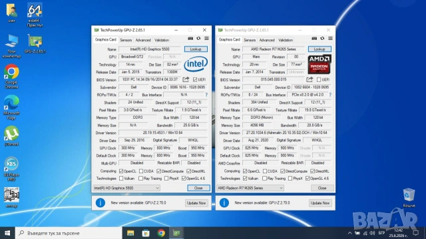Toggle CUDA checkbox in Intel window
This screenshot has height=239, width=426.
pos(141,171)
